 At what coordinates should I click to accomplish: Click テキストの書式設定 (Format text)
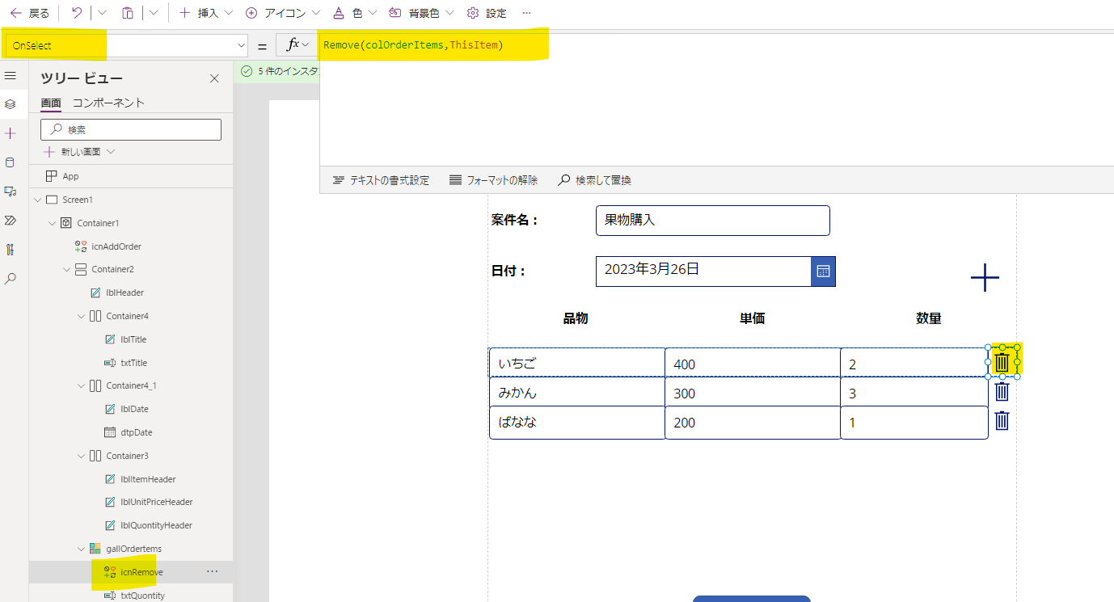click(381, 180)
